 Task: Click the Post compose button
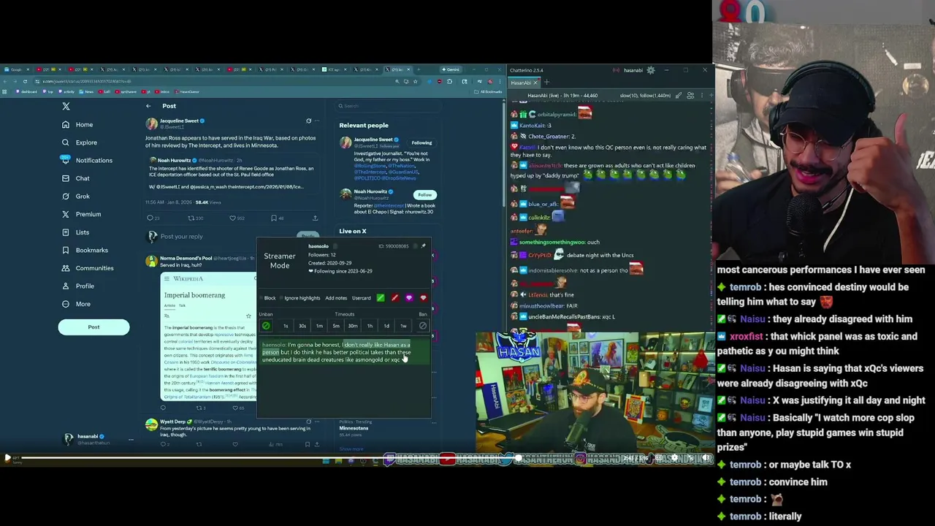point(93,327)
